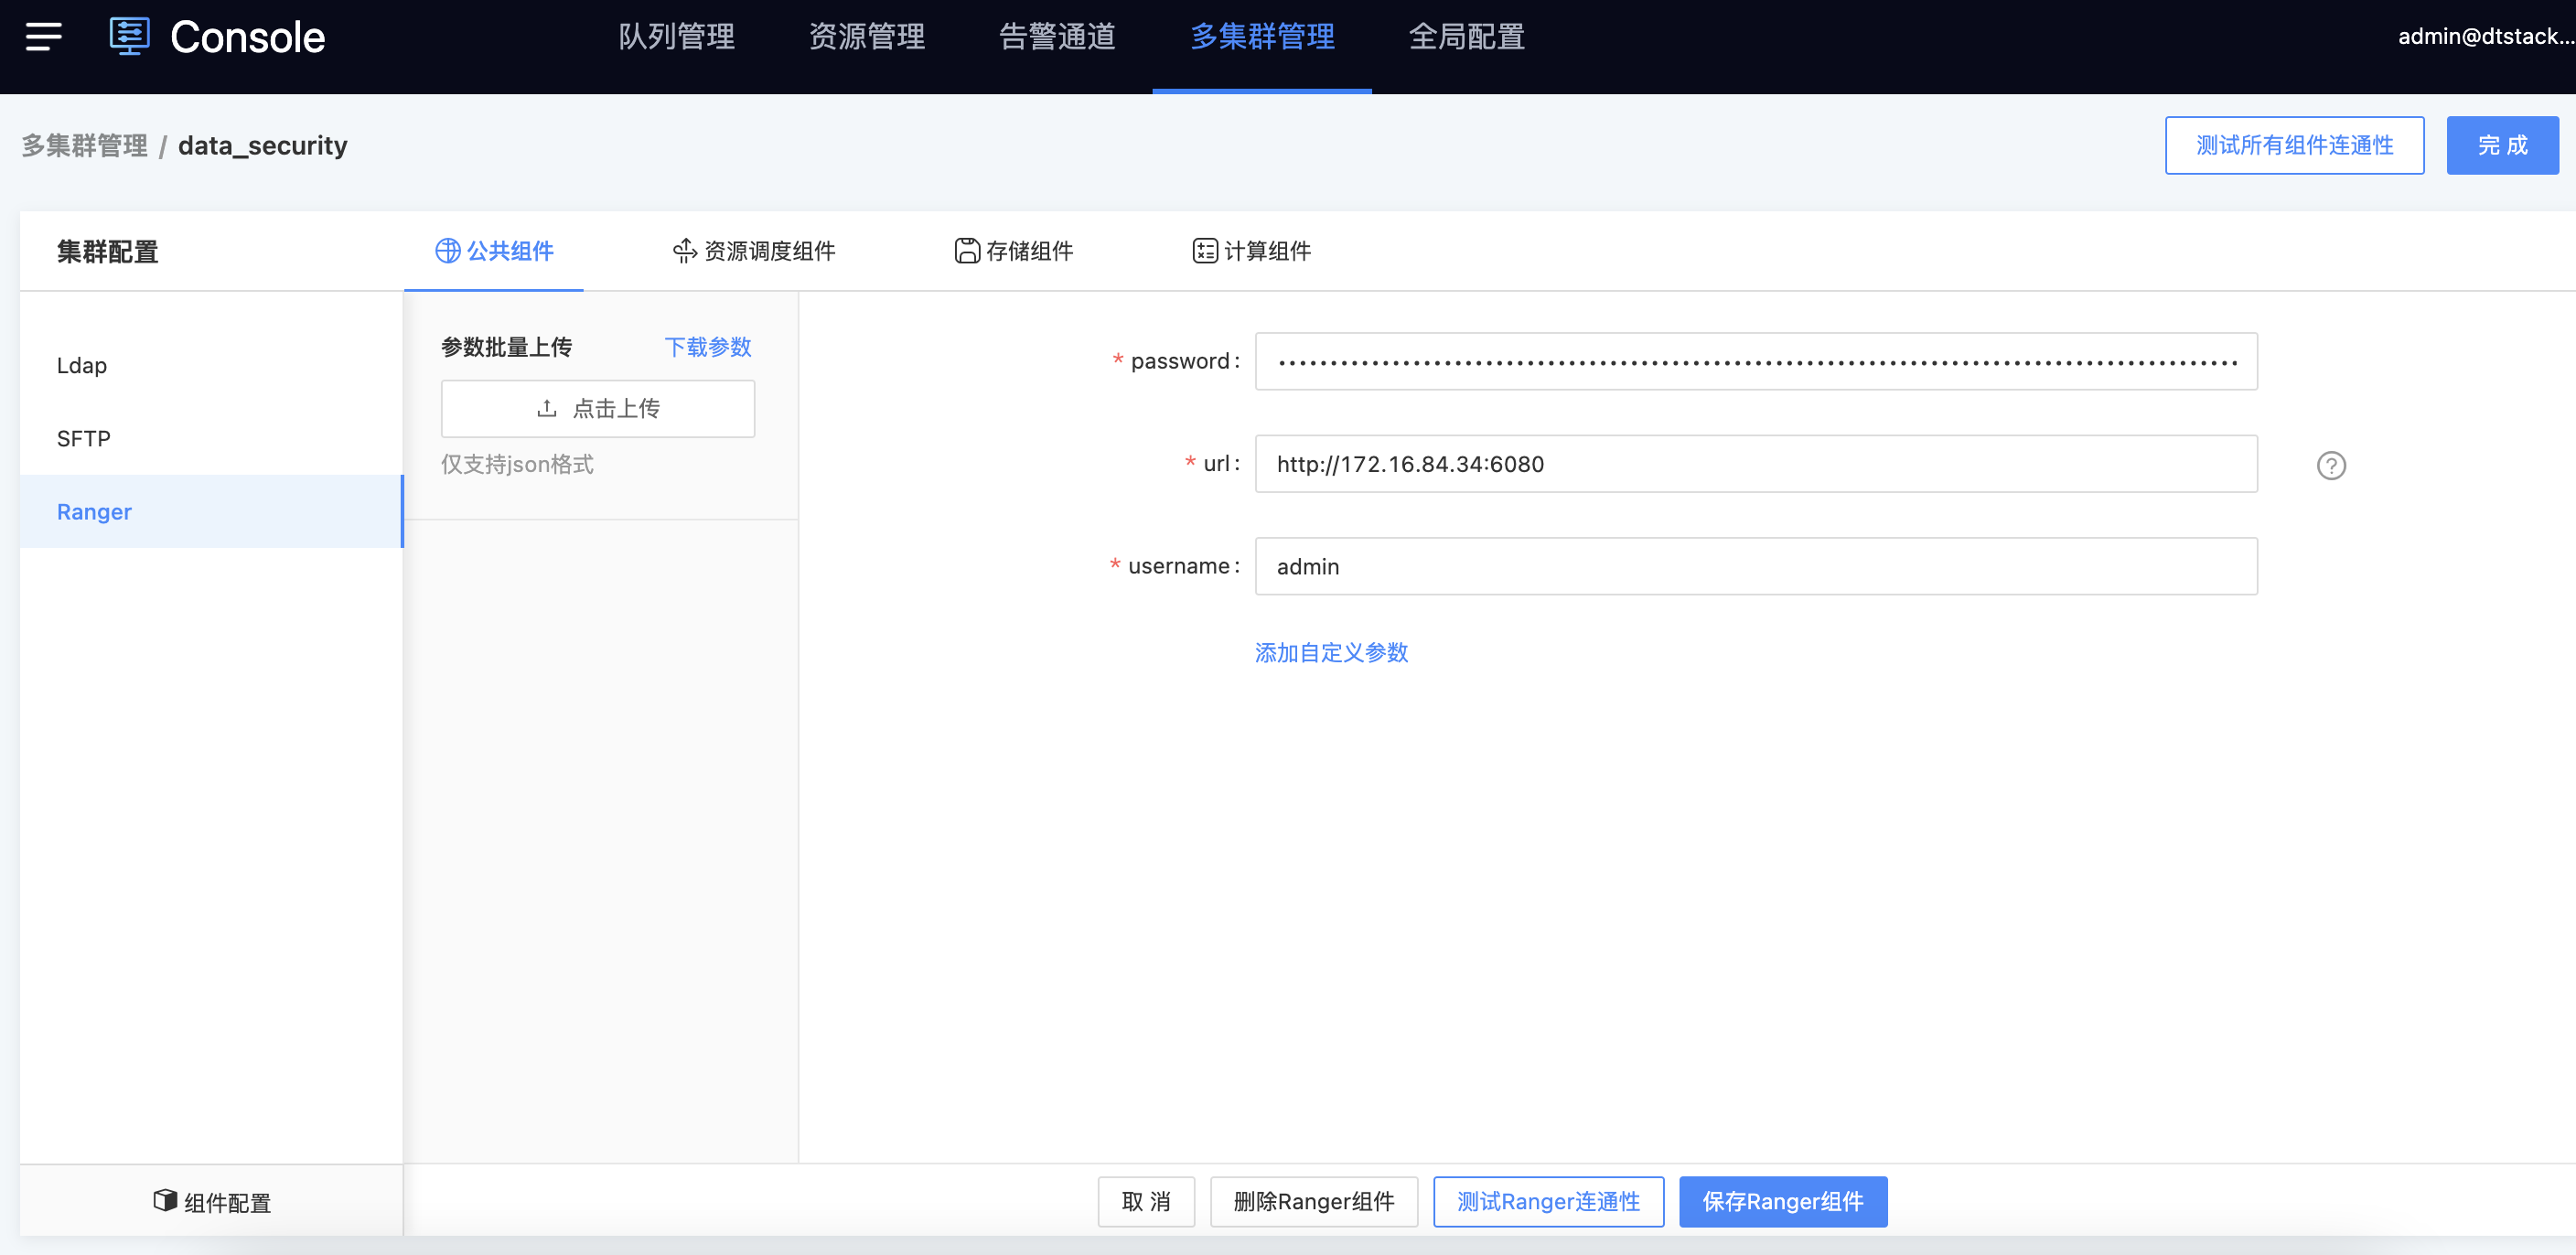Image resolution: width=2576 pixels, height=1255 pixels.
Task: Select Ranger component in sidebar
Action: [x=211, y=511]
